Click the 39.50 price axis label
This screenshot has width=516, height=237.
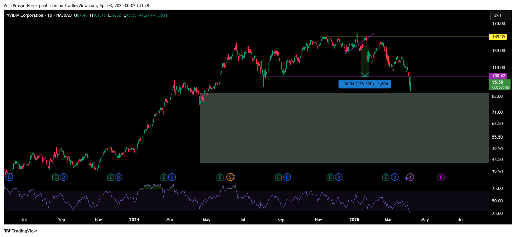498,172
